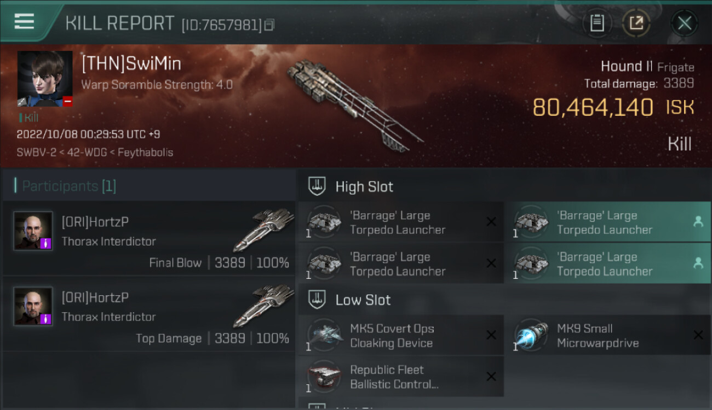Close the kill report window

tap(684, 23)
